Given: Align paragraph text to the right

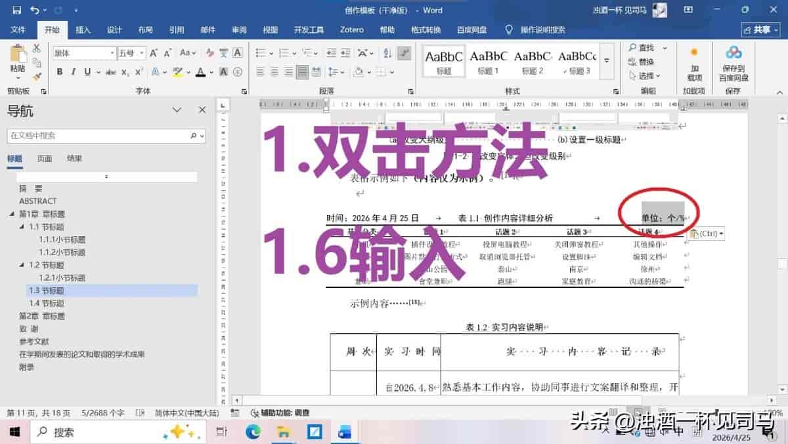Looking at the screenshot, I should click(x=288, y=71).
